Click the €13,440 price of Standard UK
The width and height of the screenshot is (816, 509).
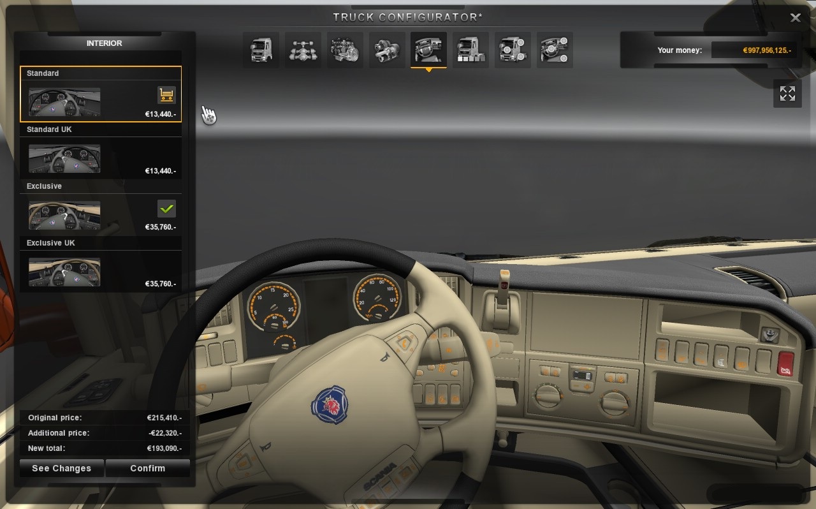(x=161, y=171)
